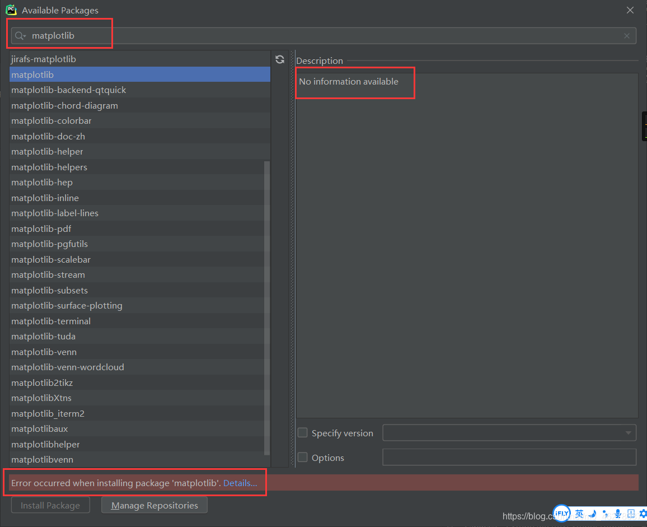Screen dimensions: 647x527
Task: Select matplotlib-hep package
Action: pos(137,182)
